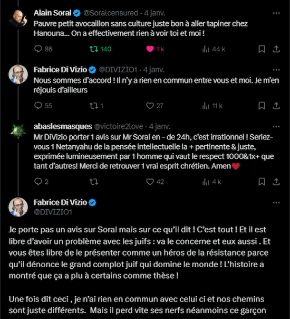290x319 pixels.
Task: Share Fabrice Di Vizio's first reply
Action: [x=276, y=106]
